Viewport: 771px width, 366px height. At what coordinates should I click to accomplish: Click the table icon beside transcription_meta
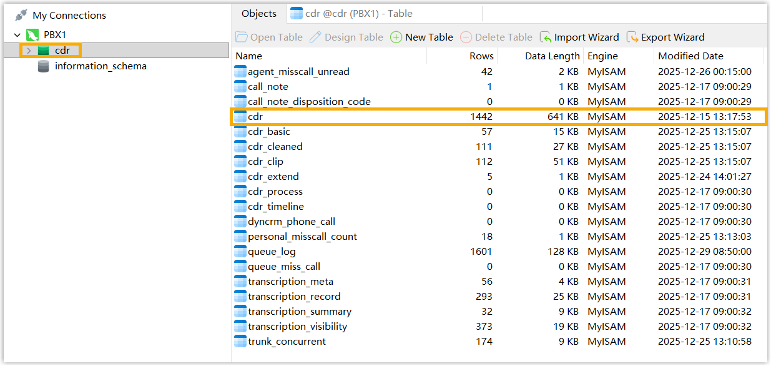pyautogui.click(x=240, y=282)
